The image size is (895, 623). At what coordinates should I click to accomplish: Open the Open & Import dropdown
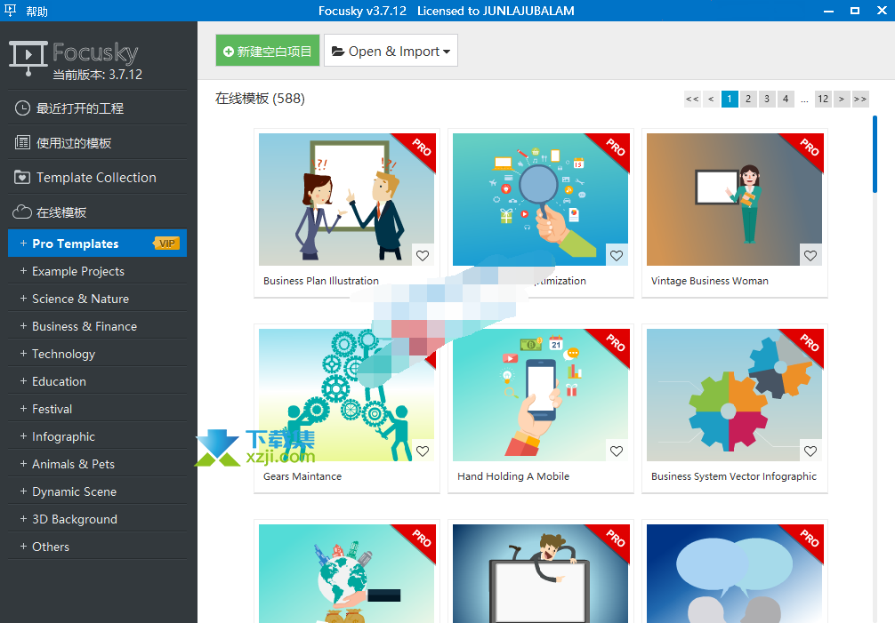coord(391,51)
